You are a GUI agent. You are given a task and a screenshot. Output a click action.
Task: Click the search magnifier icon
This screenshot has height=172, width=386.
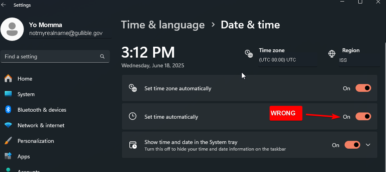[x=102, y=56]
